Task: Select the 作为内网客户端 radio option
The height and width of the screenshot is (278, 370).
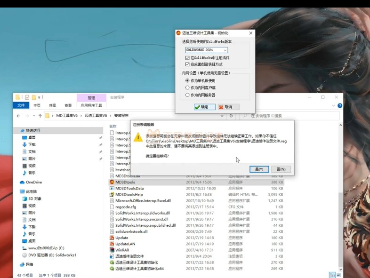Action: tap(187, 87)
